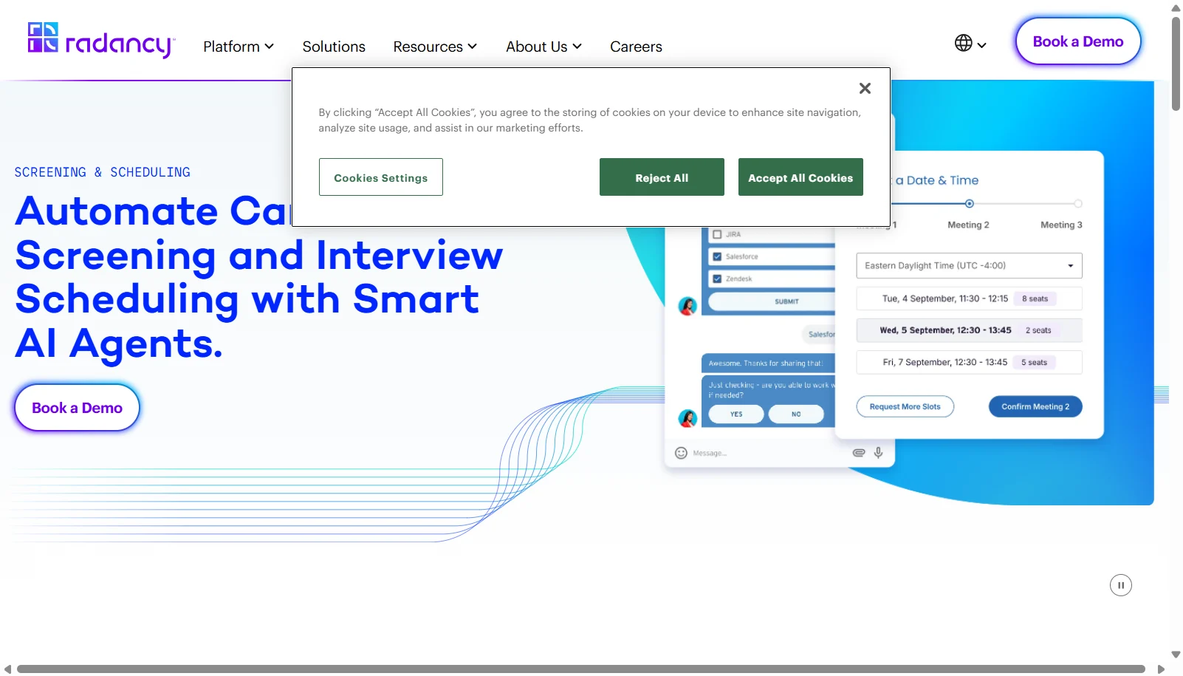Reject all cookies
The image size is (1183, 676).
pos(662,177)
